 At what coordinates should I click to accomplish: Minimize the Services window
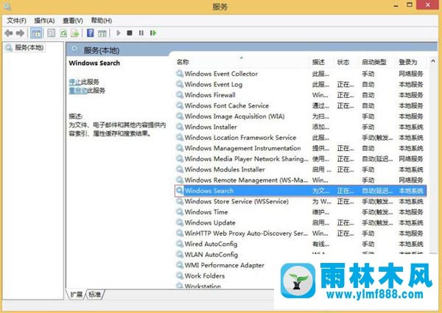[x=396, y=6]
